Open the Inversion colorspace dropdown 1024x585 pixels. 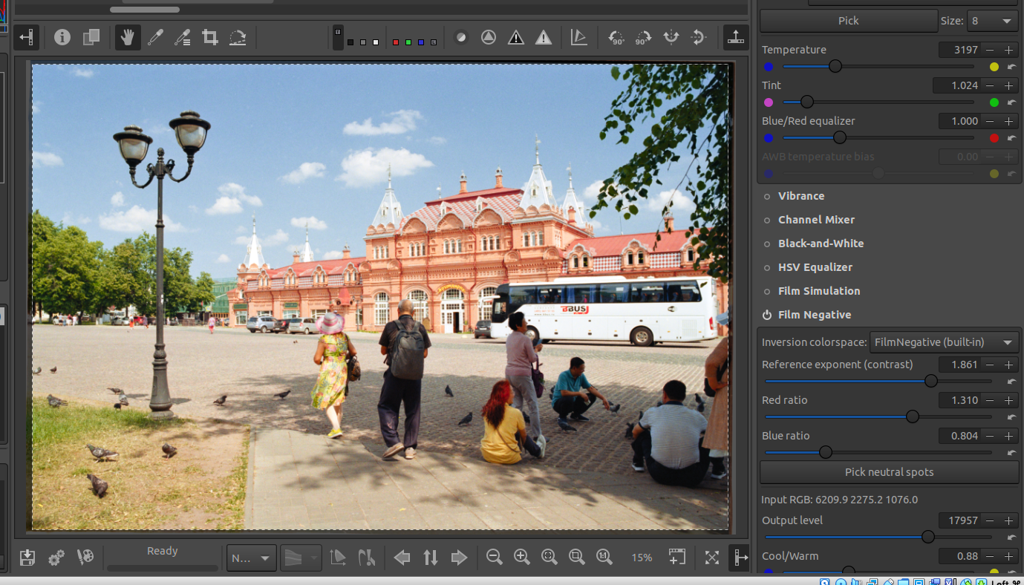[x=944, y=342]
